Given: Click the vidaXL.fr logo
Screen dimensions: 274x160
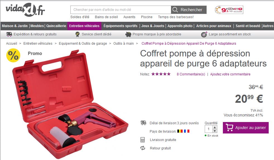Looking at the screenshot, I should pyautogui.click(x=25, y=10).
